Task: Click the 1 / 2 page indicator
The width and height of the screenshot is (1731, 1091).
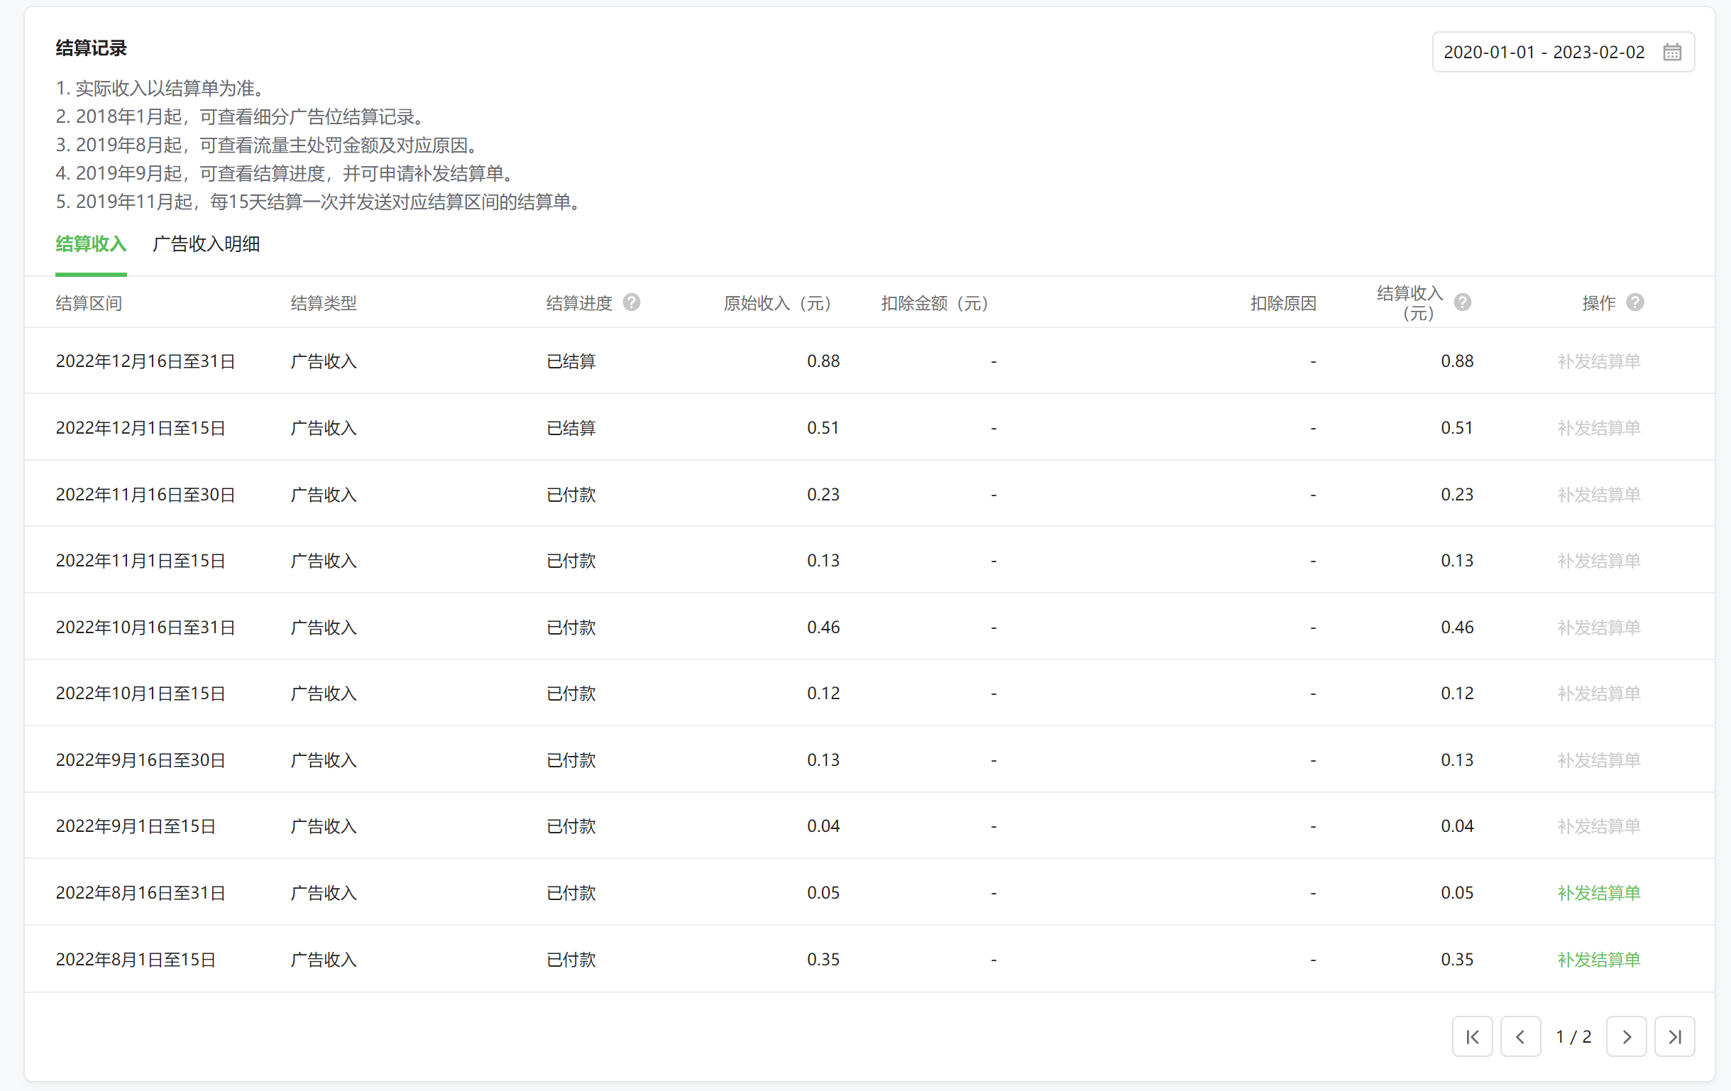Action: (1573, 1036)
